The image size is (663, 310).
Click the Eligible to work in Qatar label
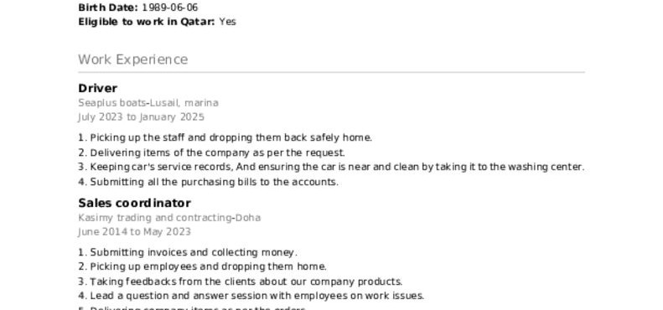(147, 22)
